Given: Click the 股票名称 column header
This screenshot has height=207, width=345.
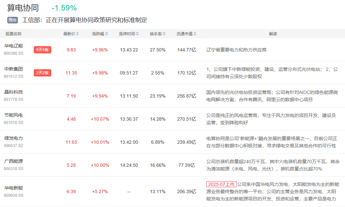Looking at the screenshot, I should 14,34.
